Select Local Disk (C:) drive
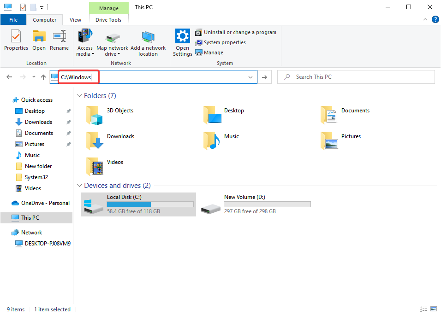Viewport: 441px width, 315px height. click(x=138, y=204)
